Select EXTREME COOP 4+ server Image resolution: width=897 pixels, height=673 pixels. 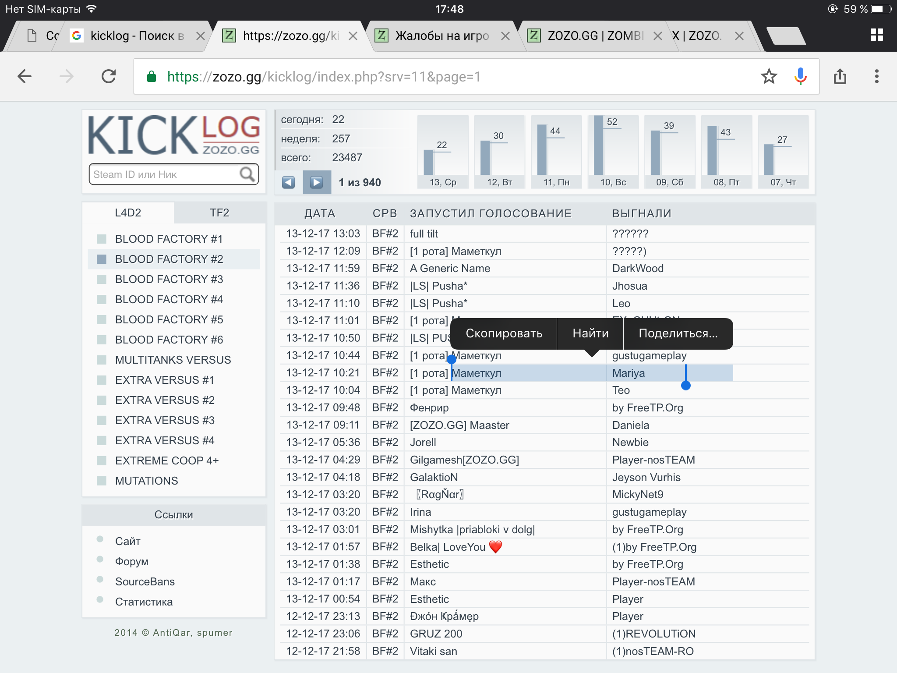(166, 460)
